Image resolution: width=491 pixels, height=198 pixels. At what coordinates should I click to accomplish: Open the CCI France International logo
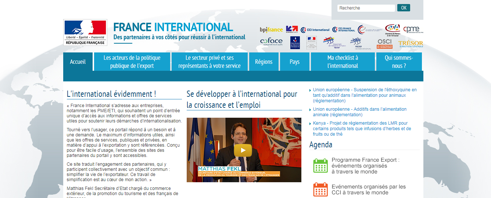pyautogui.click(x=344, y=29)
